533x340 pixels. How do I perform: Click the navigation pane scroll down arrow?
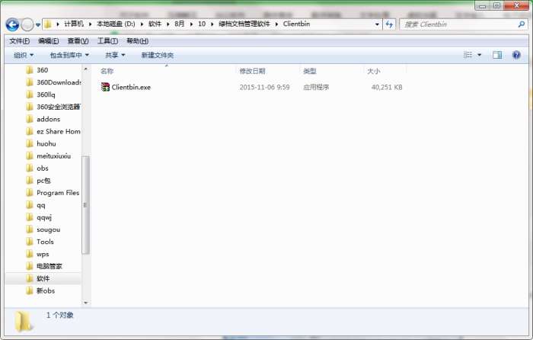85,303
